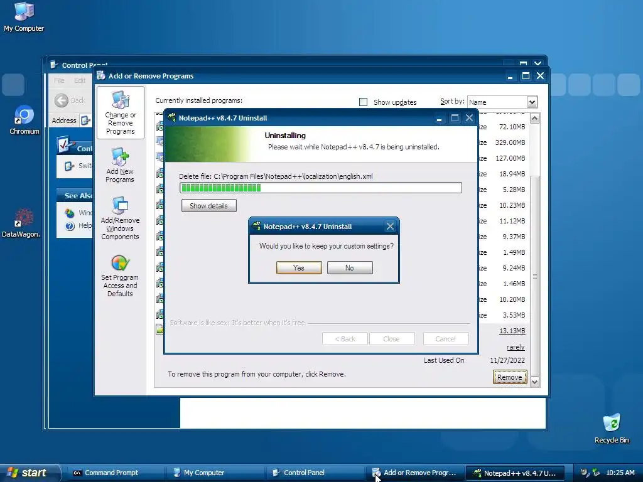This screenshot has height=482, width=643.
Task: Click the Back arrow in Control Panel
Action: (62, 100)
